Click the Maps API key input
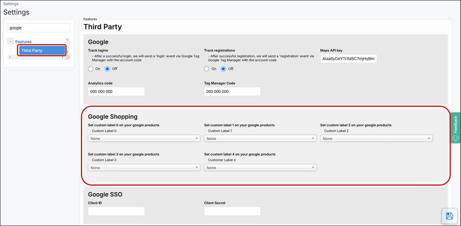461x226 pixels. tap(348, 58)
